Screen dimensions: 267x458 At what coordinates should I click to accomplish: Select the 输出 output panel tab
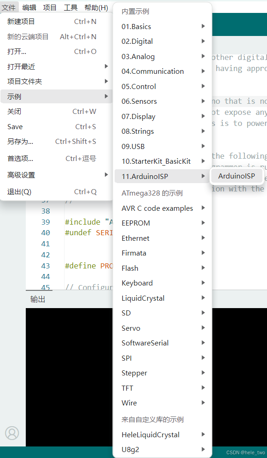[38, 299]
